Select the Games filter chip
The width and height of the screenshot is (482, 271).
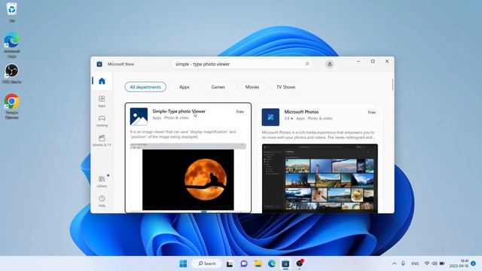coord(218,87)
